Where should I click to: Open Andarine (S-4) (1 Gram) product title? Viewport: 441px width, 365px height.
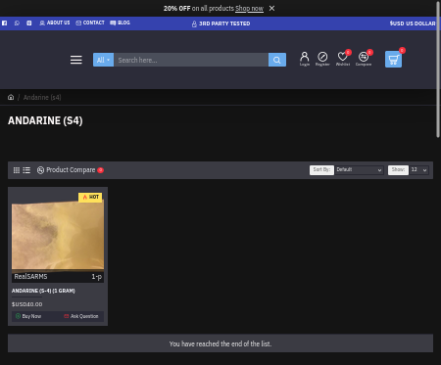pyautogui.click(x=43, y=291)
